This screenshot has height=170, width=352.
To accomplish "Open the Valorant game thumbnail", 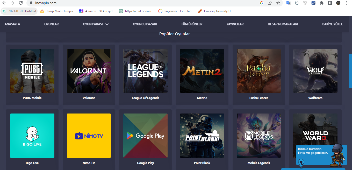I will pyautogui.click(x=89, y=71).
